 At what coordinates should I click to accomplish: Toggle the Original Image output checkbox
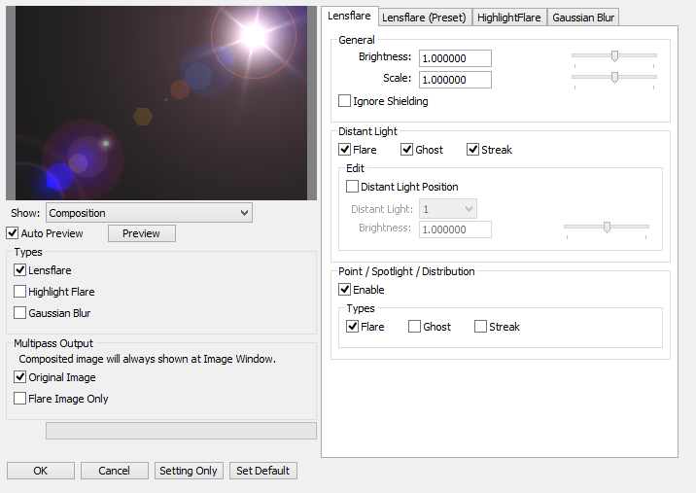point(19,376)
